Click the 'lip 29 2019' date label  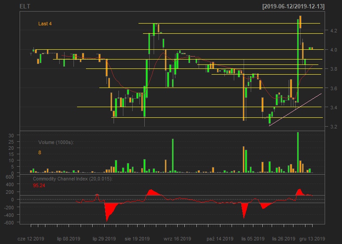point(104,239)
